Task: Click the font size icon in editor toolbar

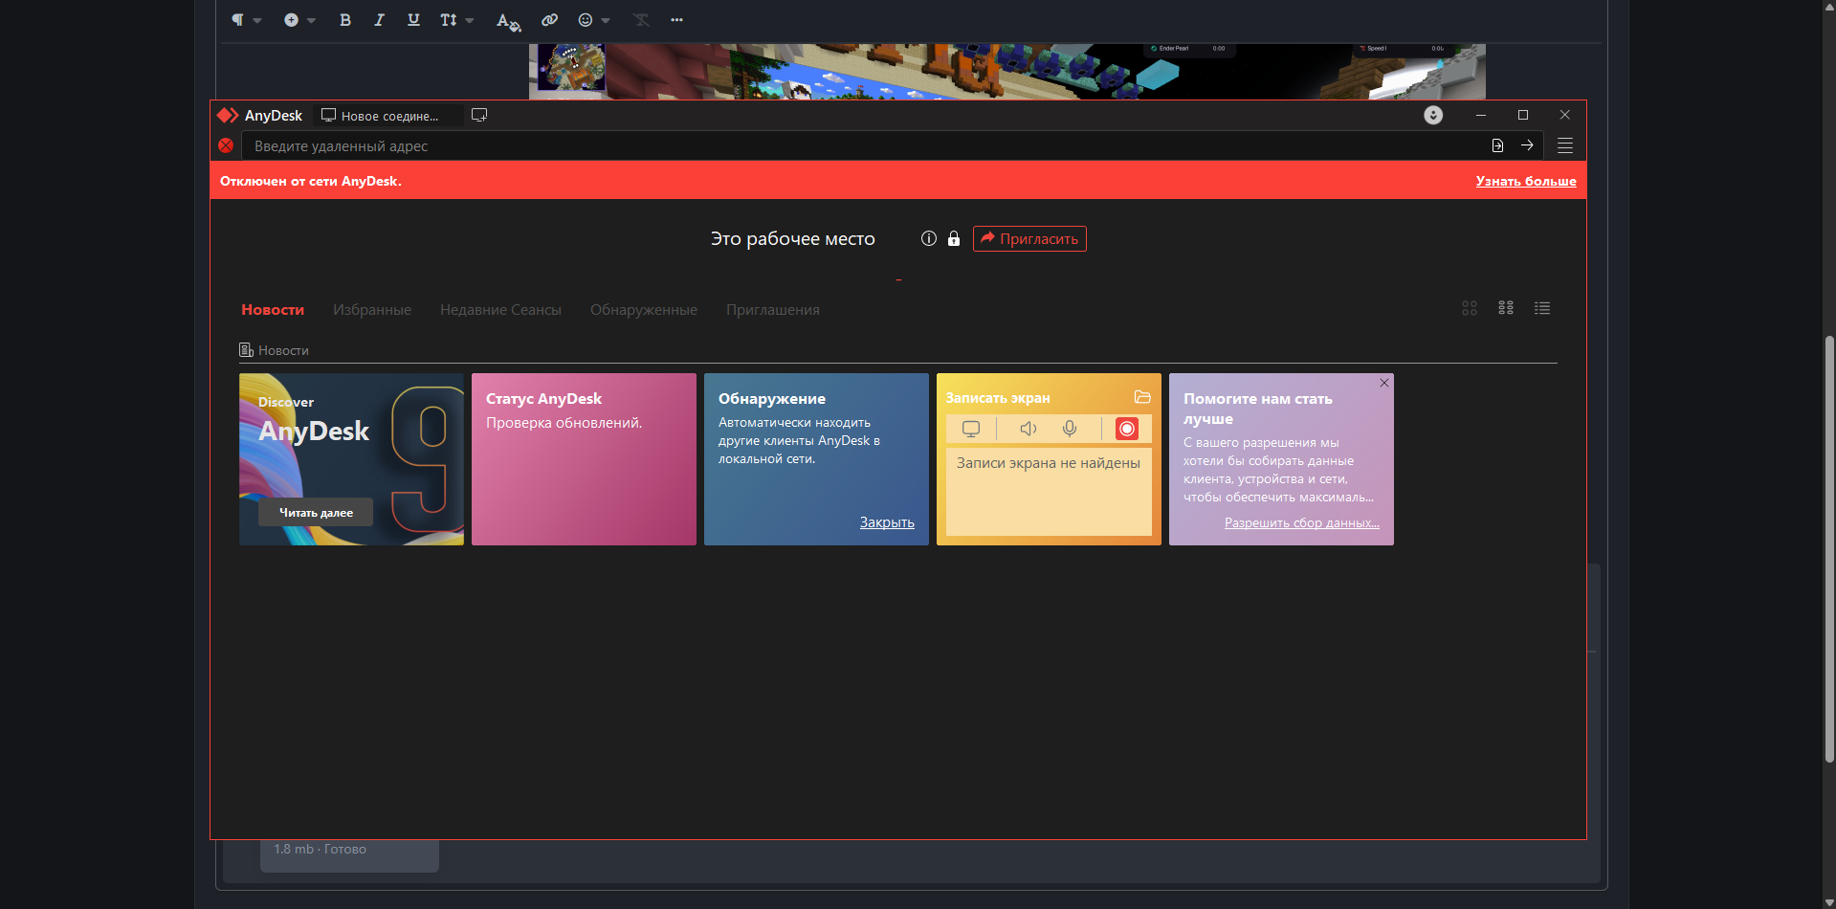Action: click(x=449, y=20)
